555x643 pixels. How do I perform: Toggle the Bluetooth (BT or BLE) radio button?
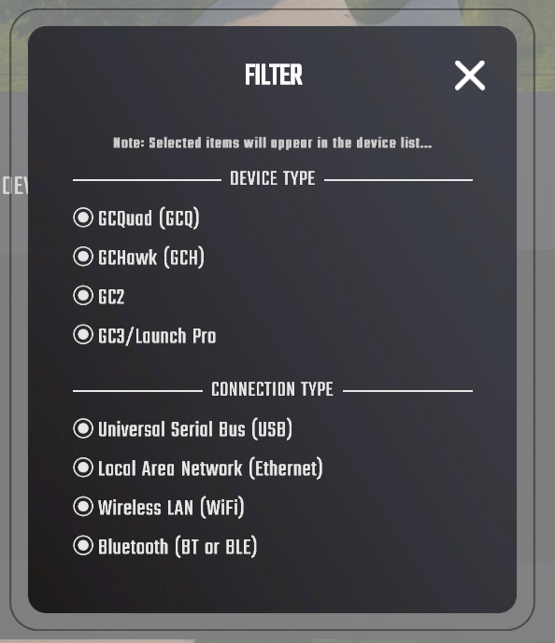click(x=83, y=545)
